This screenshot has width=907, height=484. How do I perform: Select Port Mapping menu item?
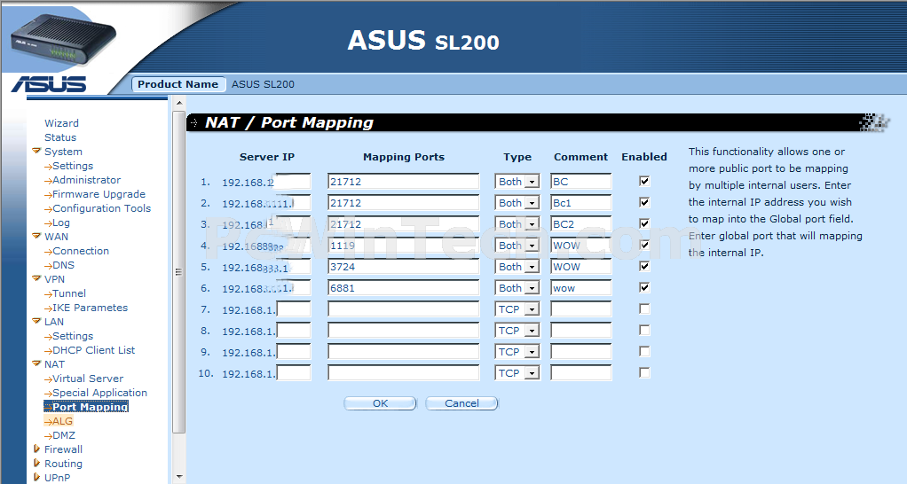[x=86, y=407]
